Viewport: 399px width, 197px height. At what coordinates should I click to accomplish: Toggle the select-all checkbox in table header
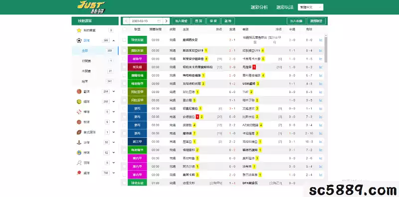tap(124, 29)
